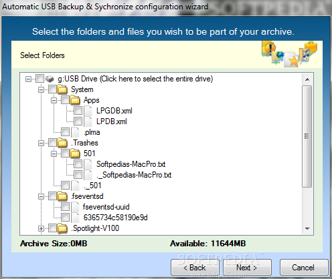The height and width of the screenshot is (279, 332).
Task: Click the .plma file icon
Action: click(x=75, y=132)
